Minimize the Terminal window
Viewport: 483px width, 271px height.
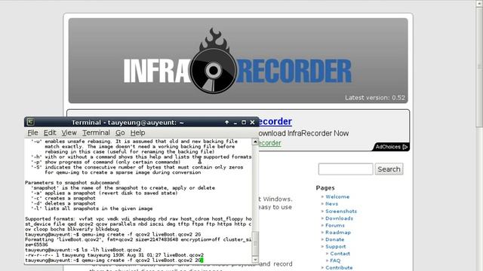point(235,123)
